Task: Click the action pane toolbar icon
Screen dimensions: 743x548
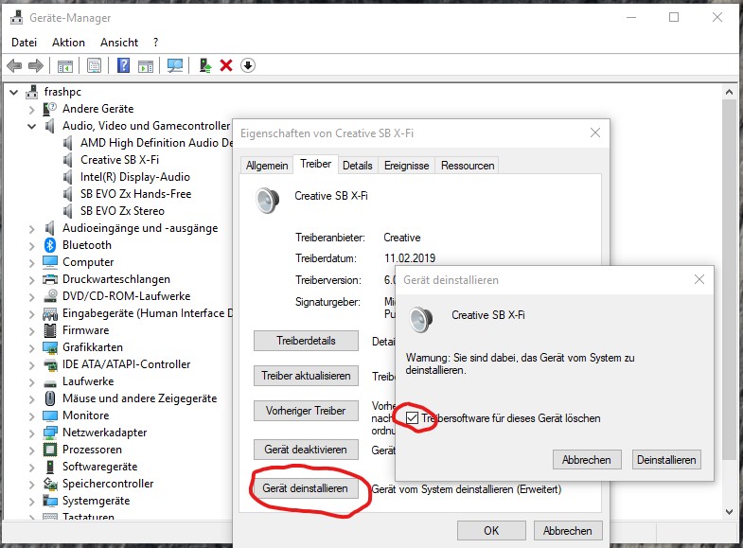Action: pos(146,66)
